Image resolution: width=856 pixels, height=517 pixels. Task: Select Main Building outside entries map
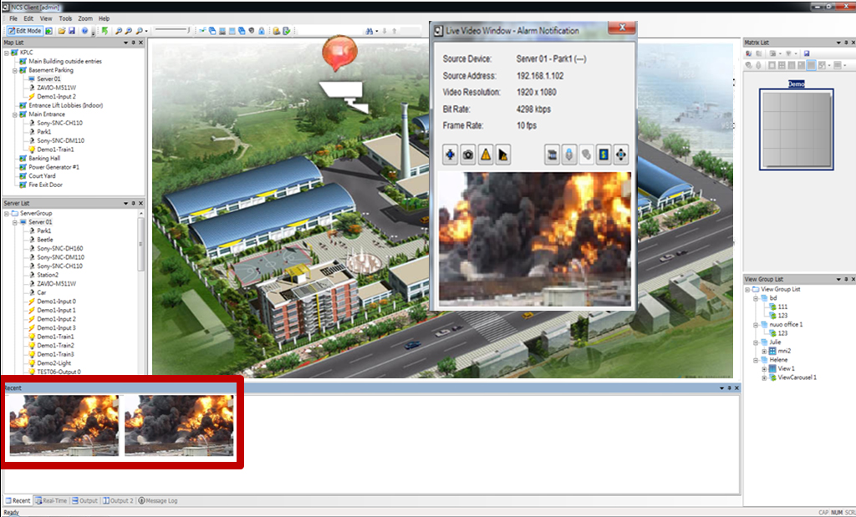(65, 61)
